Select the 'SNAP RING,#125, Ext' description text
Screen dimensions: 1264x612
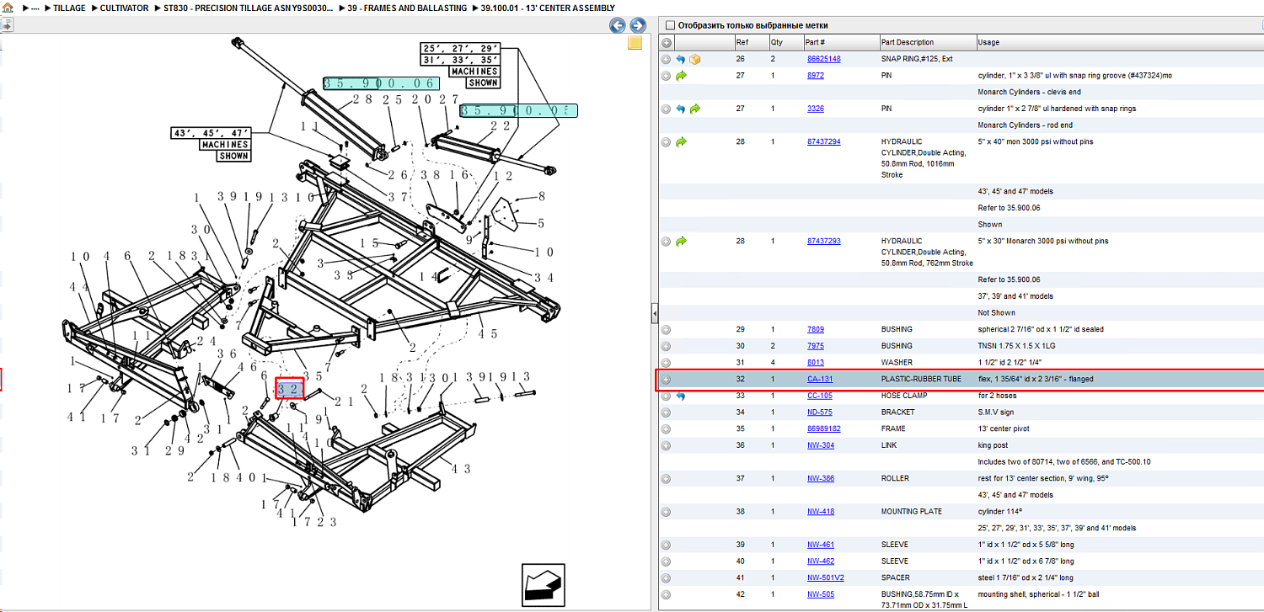click(917, 59)
